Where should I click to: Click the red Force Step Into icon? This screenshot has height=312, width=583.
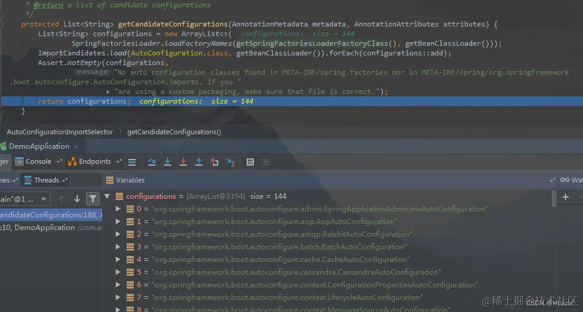point(183,162)
